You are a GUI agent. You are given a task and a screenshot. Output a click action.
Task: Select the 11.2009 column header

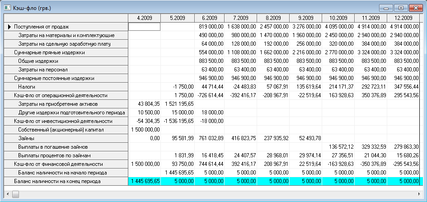(371, 18)
